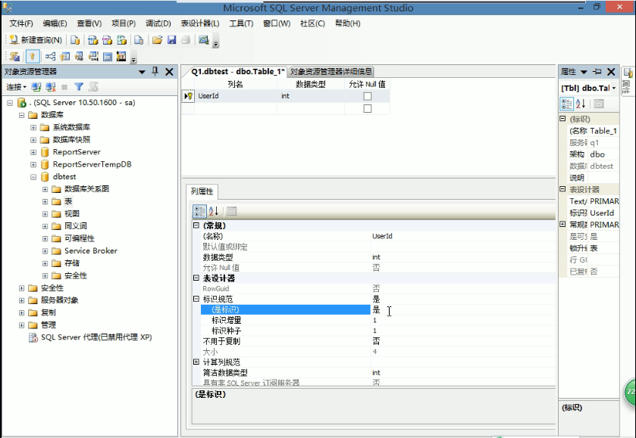Open the 调试(D) menu
Image resolution: width=636 pixels, height=438 pixels.
(158, 23)
